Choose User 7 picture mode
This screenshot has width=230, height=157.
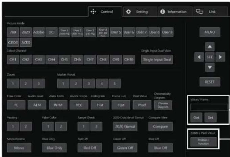tap(142, 32)
